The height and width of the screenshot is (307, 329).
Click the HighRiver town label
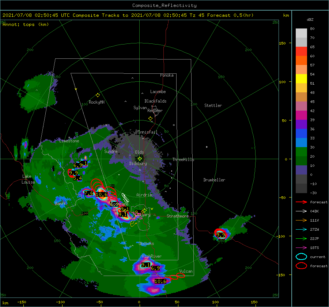(x=152, y=256)
